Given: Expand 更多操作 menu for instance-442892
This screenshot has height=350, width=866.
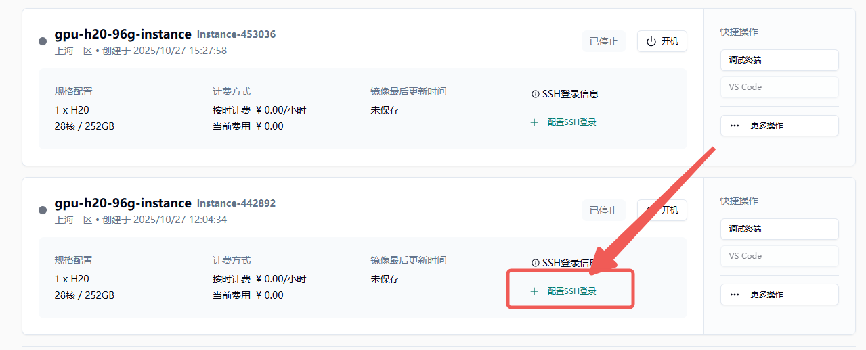Looking at the screenshot, I should point(735,295).
